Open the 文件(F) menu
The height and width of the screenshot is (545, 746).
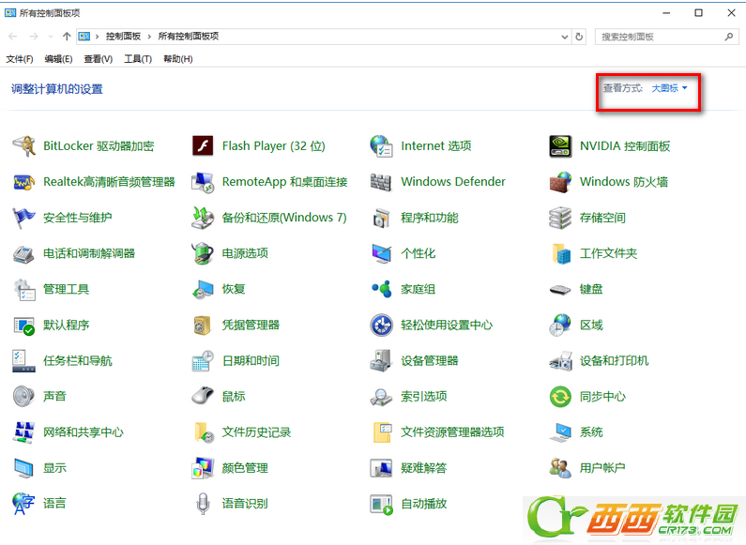point(20,59)
